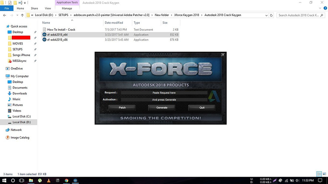Open Songs iPhone folder in sidebar
Image resolution: width=328 pixels, height=184 pixels.
click(21, 55)
